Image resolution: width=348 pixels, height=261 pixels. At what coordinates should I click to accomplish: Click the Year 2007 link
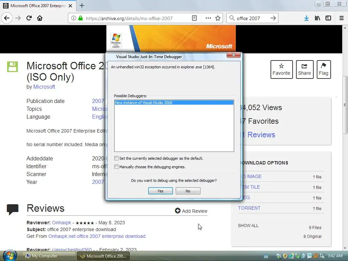coord(98,182)
